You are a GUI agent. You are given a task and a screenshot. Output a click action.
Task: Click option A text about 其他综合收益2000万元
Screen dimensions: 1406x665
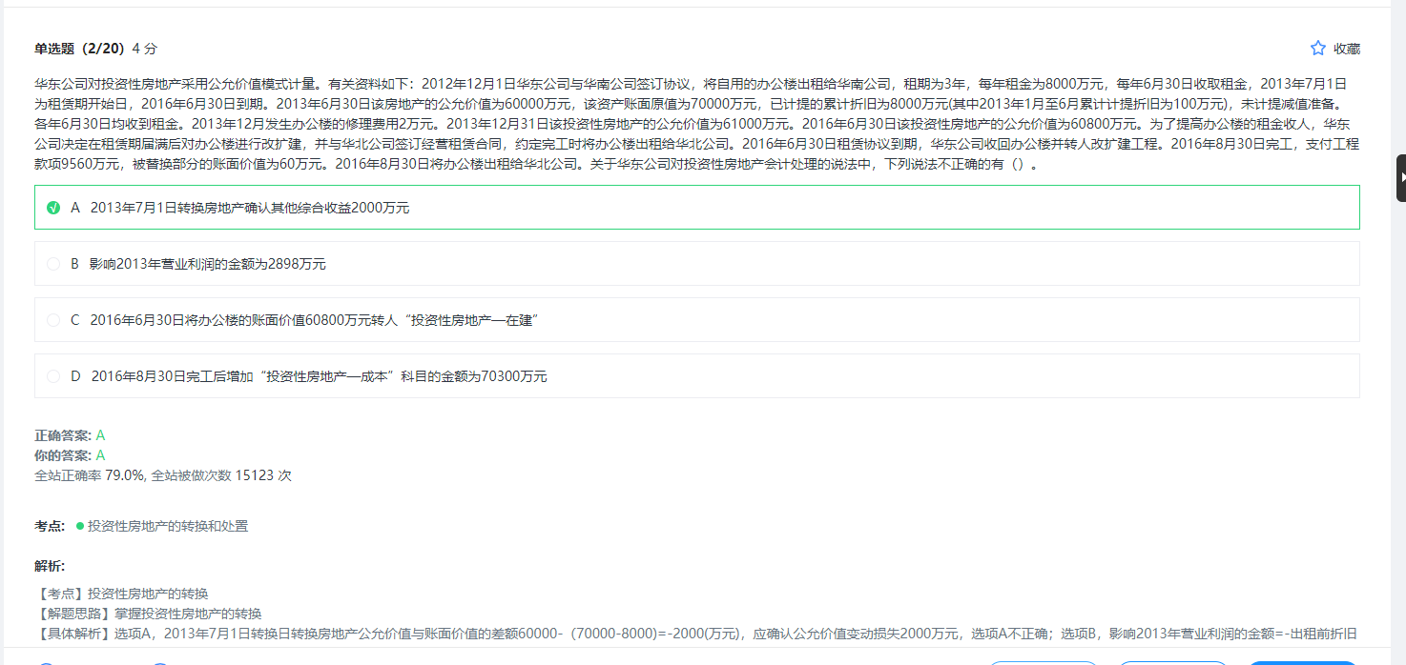click(250, 208)
